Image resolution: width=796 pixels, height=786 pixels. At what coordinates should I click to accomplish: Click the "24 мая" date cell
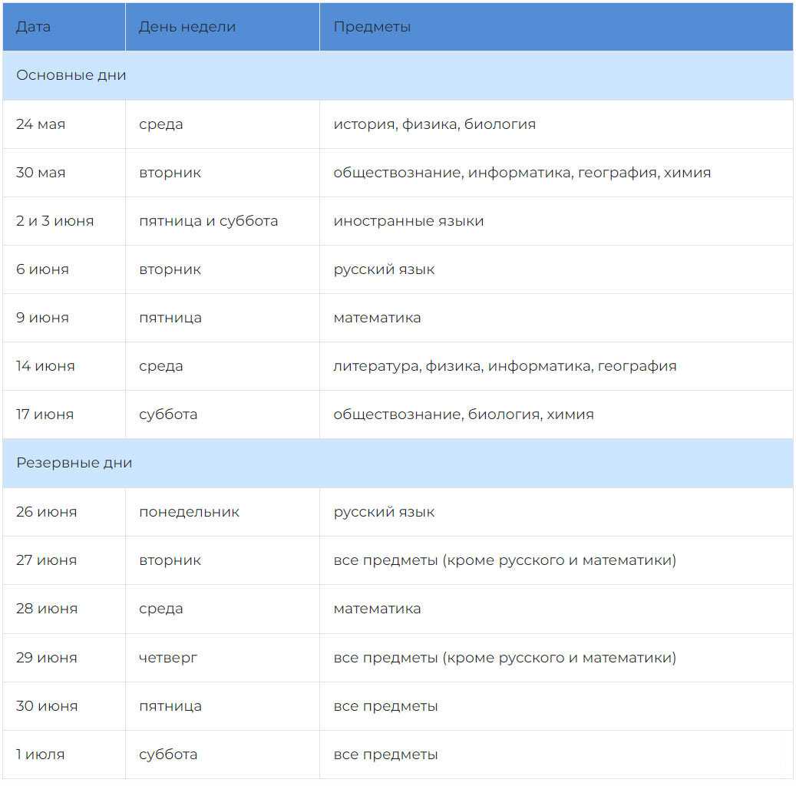click(x=41, y=124)
